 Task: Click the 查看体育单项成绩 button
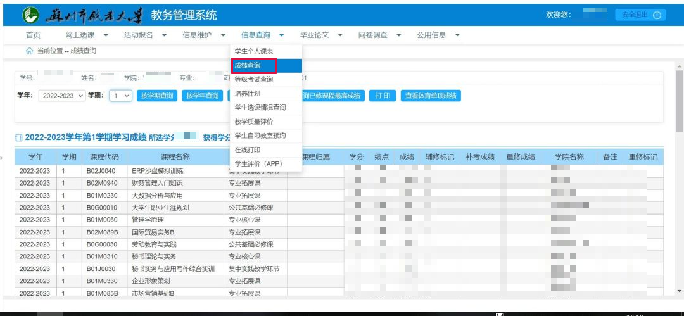(x=431, y=96)
